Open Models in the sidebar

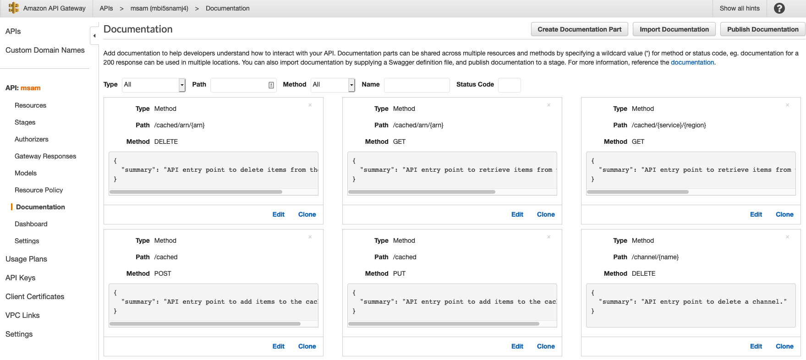point(26,173)
